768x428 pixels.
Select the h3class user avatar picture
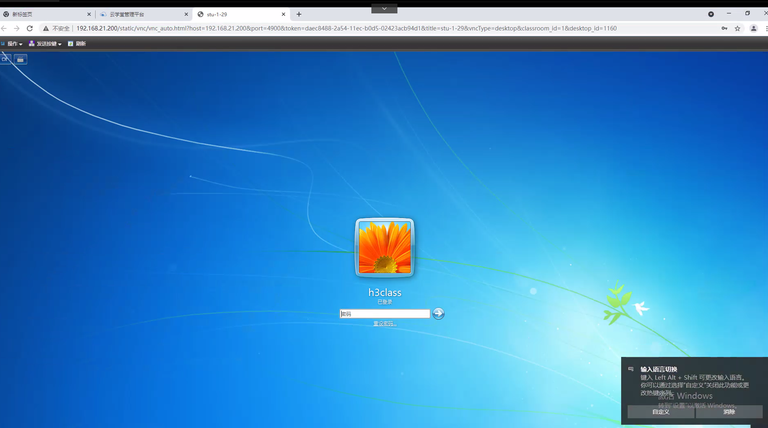coord(385,247)
